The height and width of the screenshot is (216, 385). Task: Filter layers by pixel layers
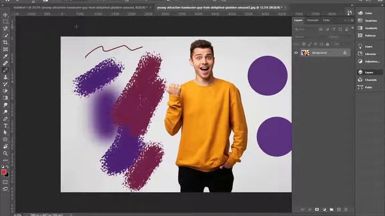click(321, 29)
